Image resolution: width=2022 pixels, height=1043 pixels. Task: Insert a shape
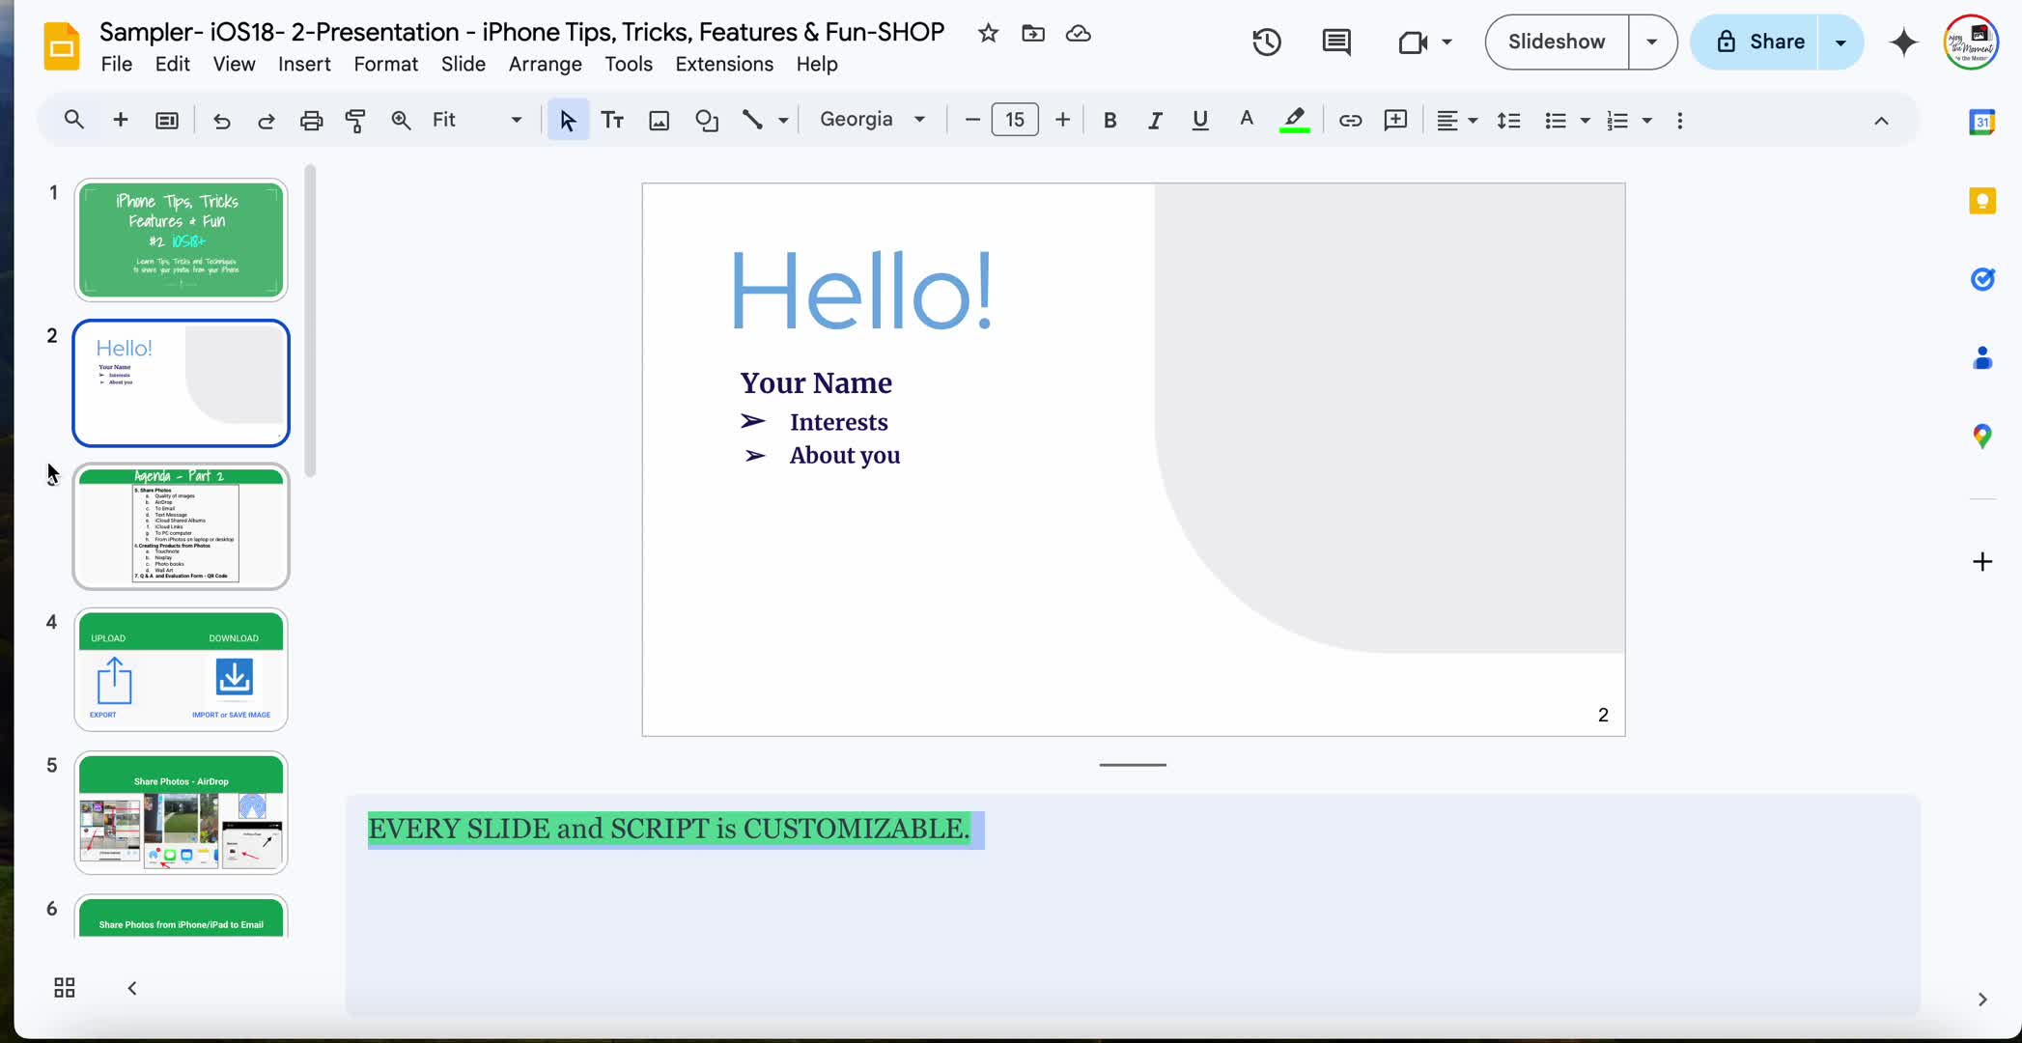point(707,120)
